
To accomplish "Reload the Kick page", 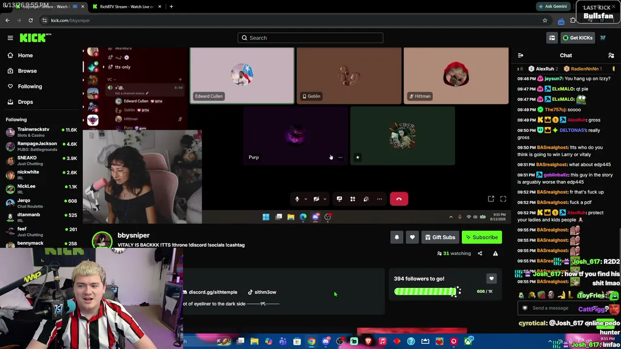I will 31,20.
